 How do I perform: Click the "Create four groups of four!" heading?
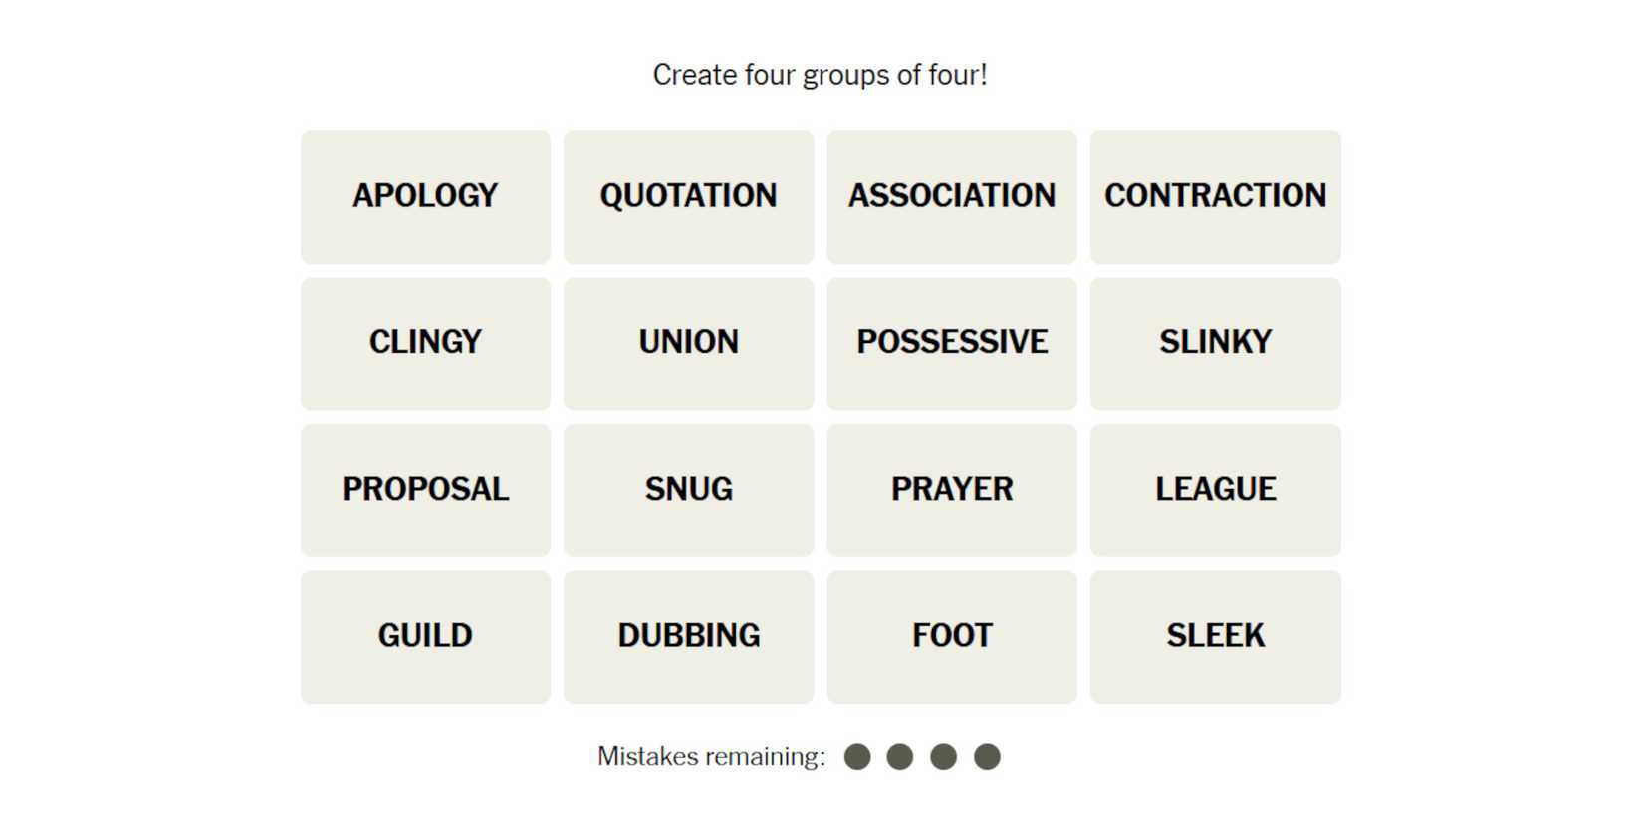[x=820, y=75]
